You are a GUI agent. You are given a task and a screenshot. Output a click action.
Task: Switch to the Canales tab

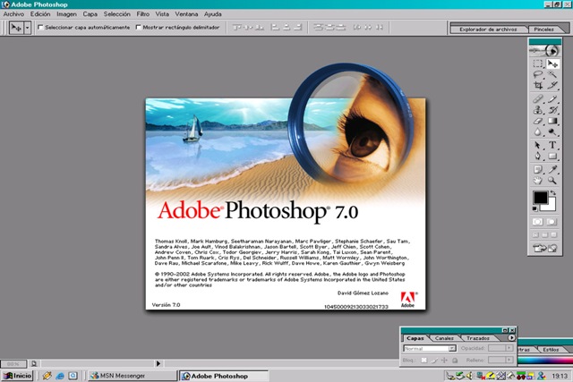pyautogui.click(x=444, y=338)
